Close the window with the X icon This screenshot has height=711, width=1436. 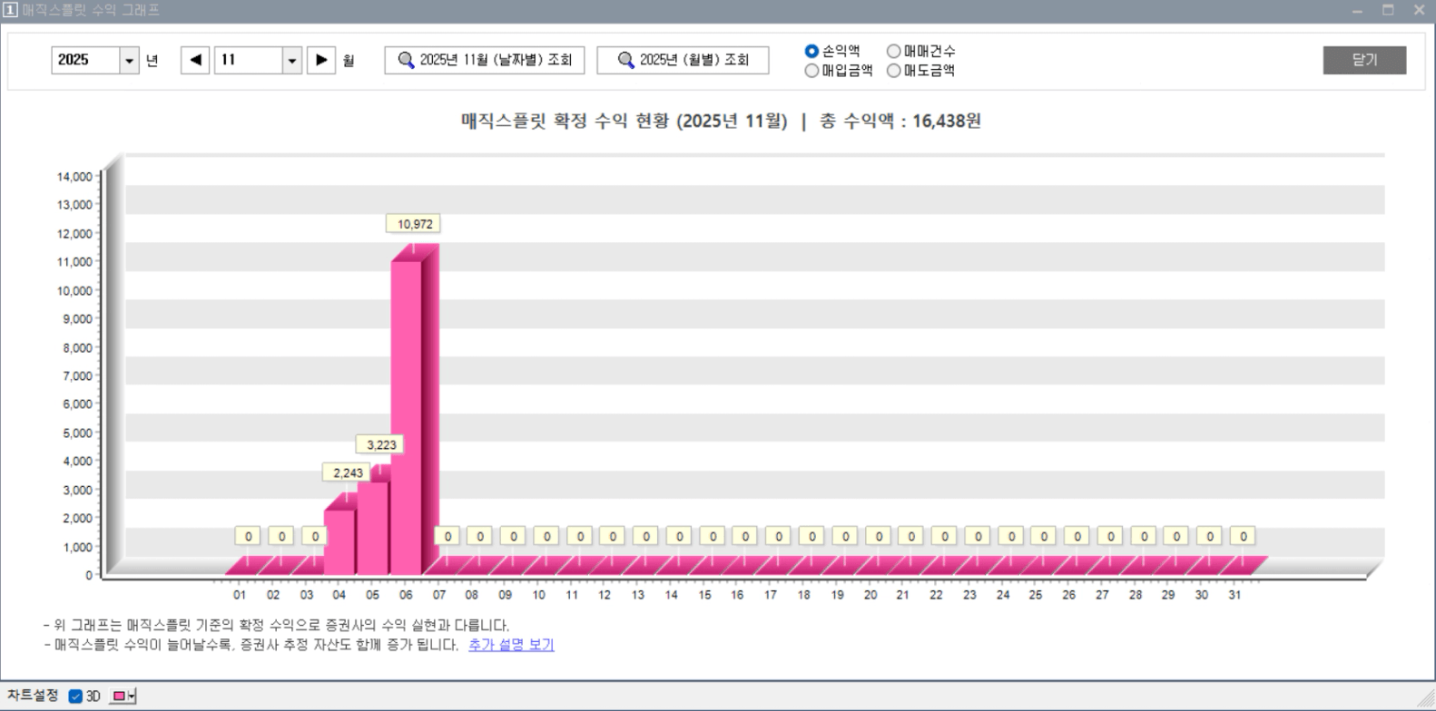1419,10
